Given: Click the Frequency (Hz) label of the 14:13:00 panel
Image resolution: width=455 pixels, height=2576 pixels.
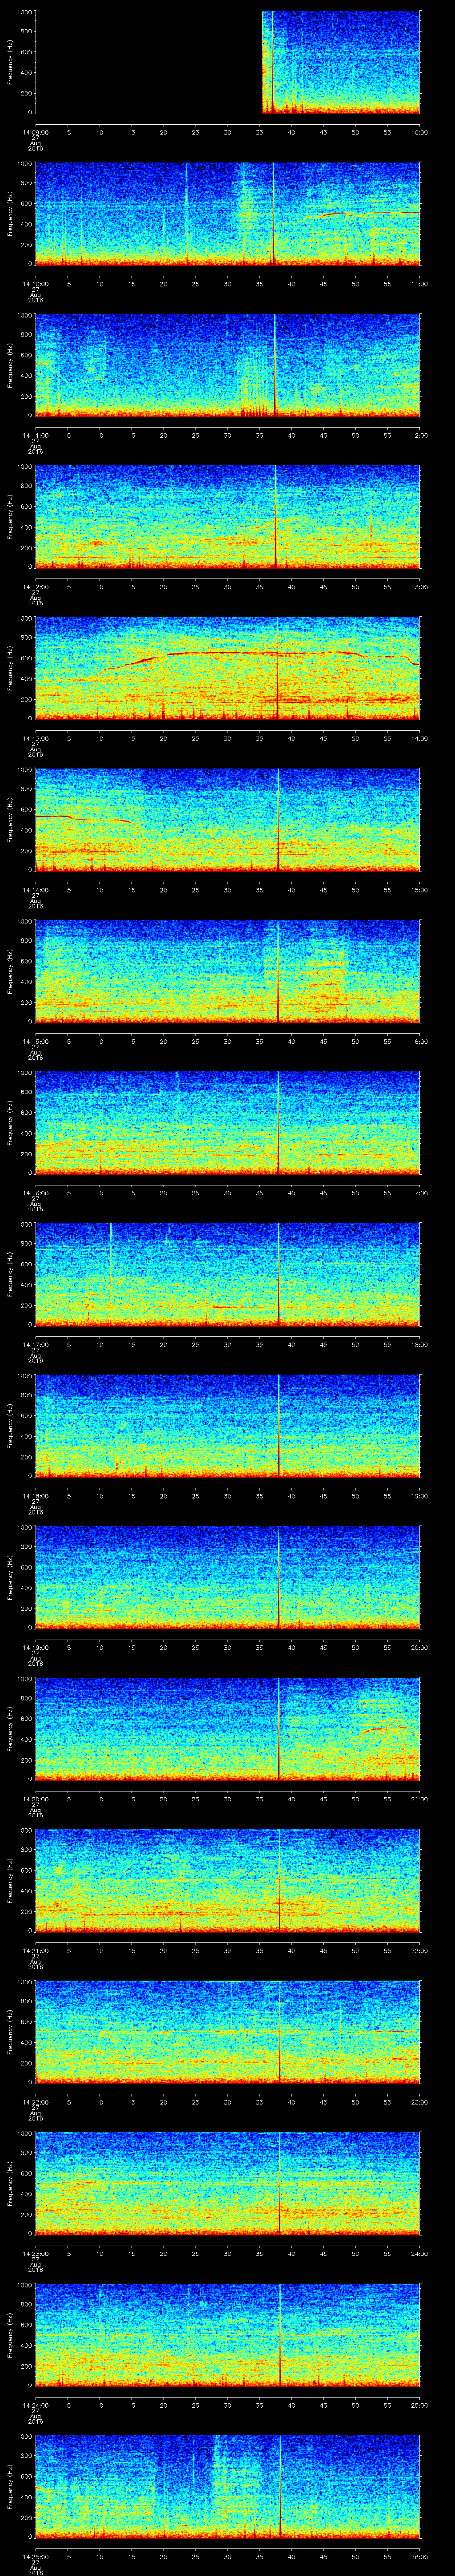Looking at the screenshot, I should click(10, 668).
